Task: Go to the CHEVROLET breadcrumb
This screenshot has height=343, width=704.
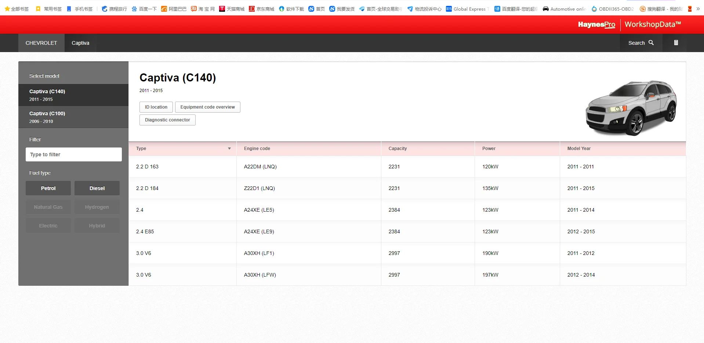Action: [41, 43]
